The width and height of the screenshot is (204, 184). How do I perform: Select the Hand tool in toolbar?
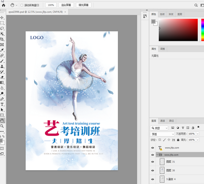[2, 121]
